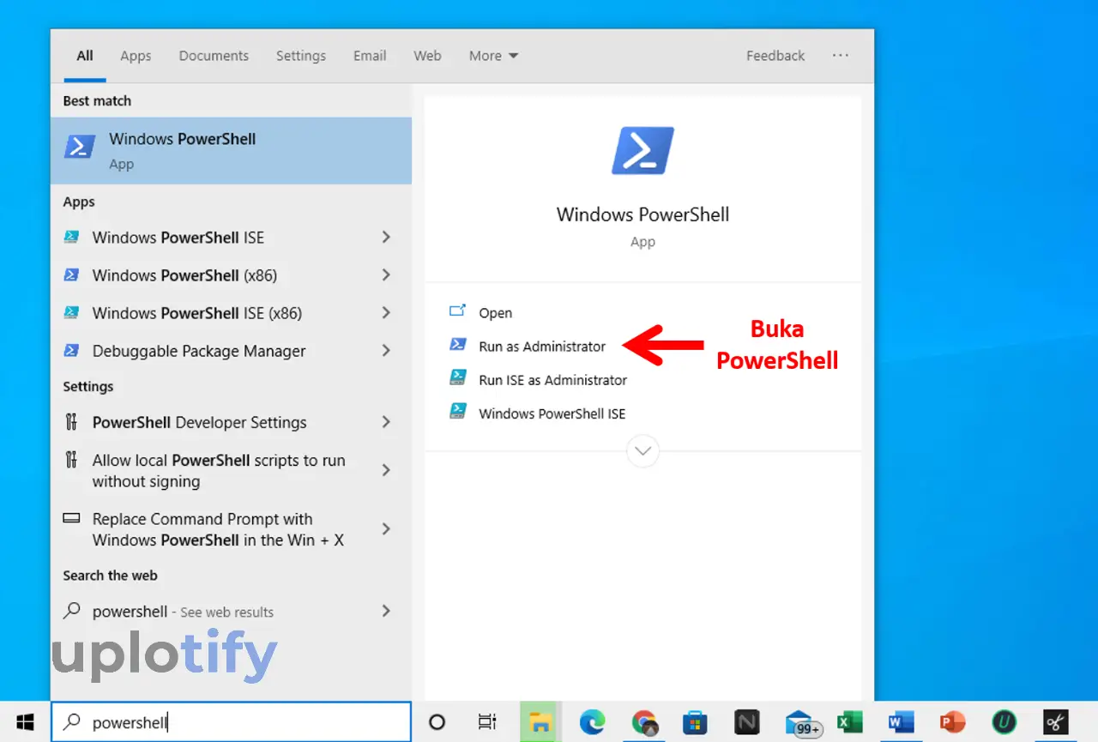This screenshot has width=1098, height=742.
Task: Click the Windows PowerShell ISE result icon
Action: 72,237
